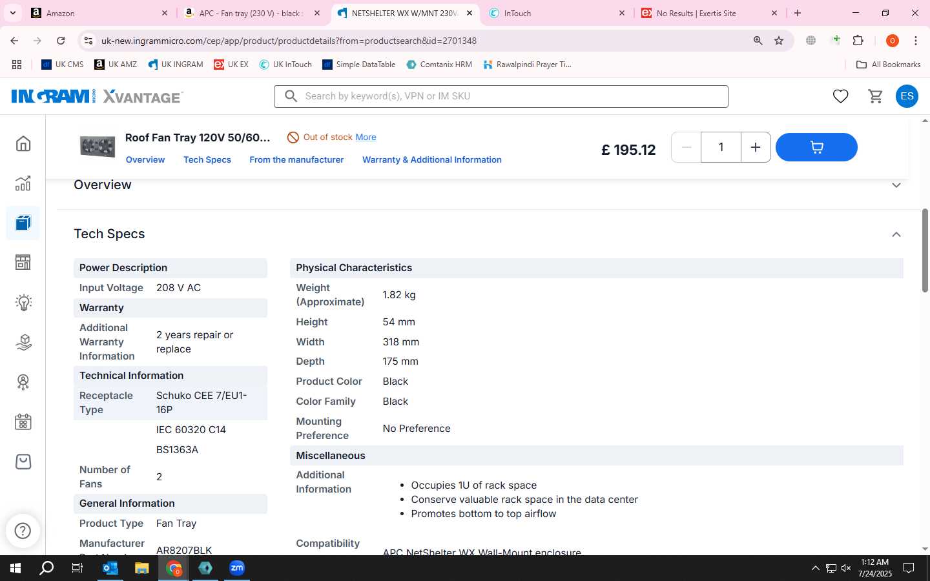Click the price £ 195.12
Image resolution: width=930 pixels, height=581 pixels.
click(x=628, y=150)
